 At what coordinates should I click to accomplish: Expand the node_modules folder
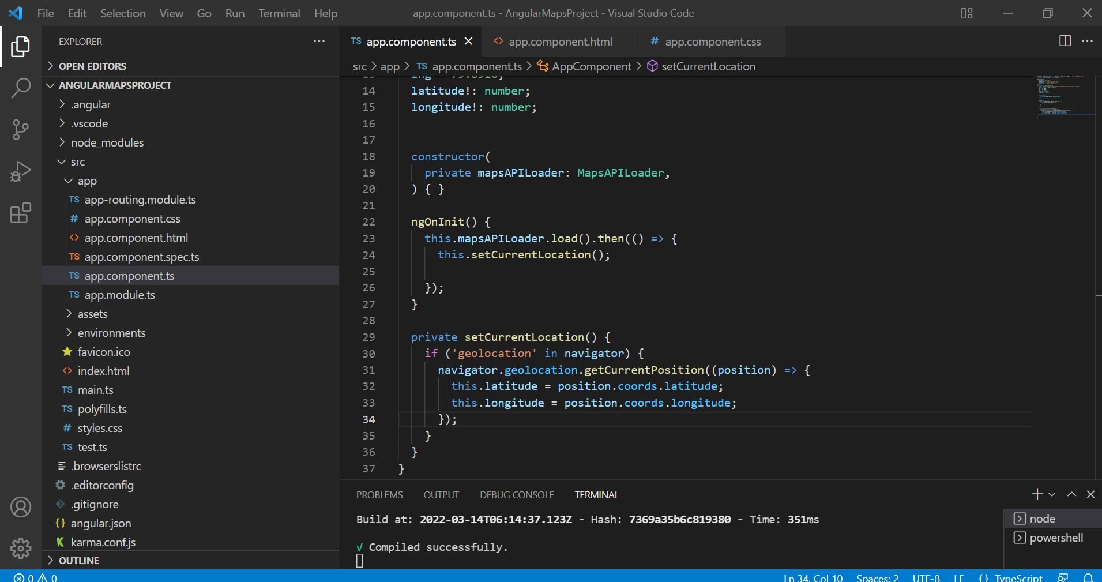pyautogui.click(x=107, y=142)
